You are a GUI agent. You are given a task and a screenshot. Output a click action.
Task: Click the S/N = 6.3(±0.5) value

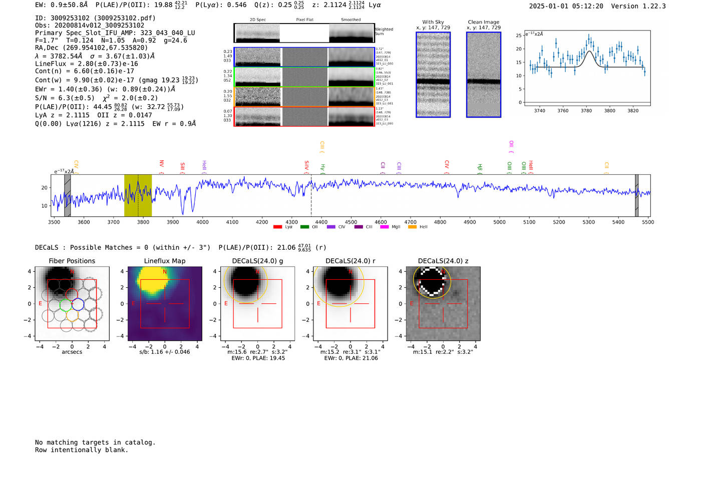coord(65,98)
